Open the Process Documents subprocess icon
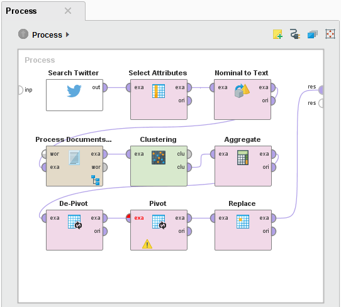 95,180
